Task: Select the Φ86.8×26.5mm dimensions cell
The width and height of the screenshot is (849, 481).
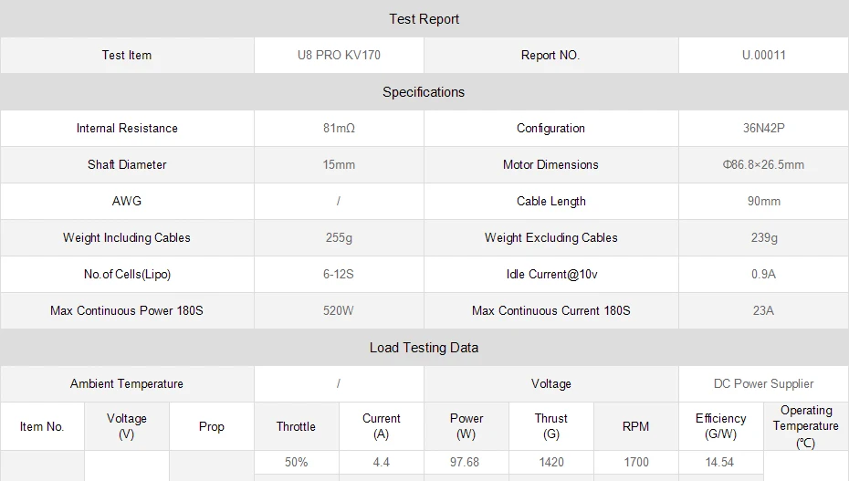Action: point(763,164)
